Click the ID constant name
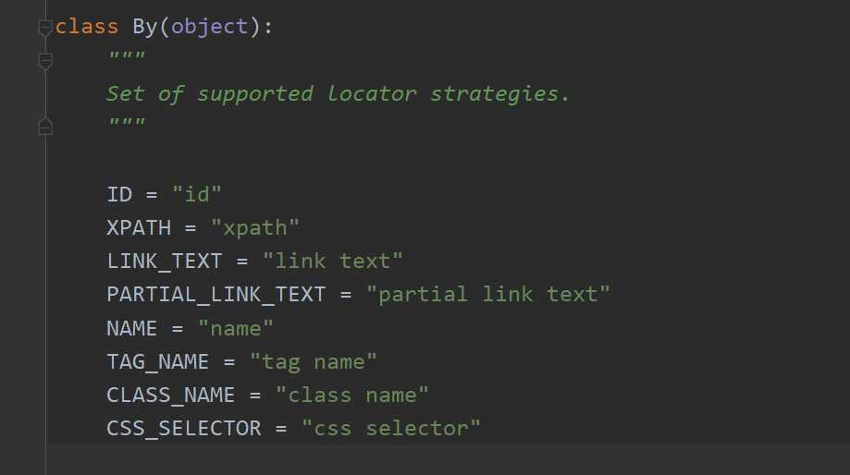Screen dimensions: 850x475 (119, 194)
